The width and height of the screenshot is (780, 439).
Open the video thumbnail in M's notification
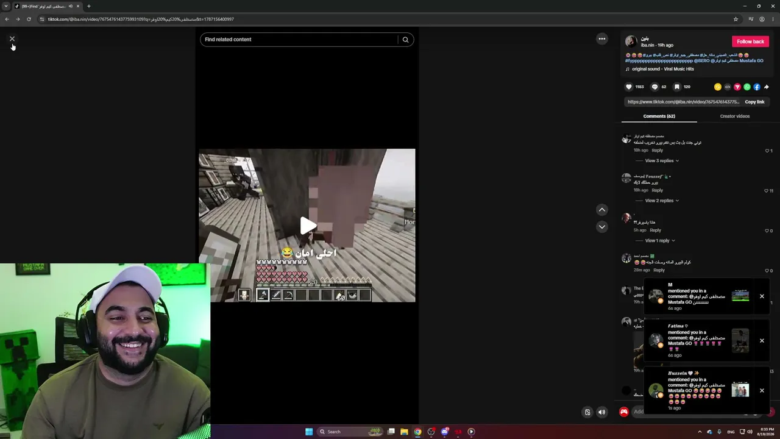pyautogui.click(x=740, y=296)
